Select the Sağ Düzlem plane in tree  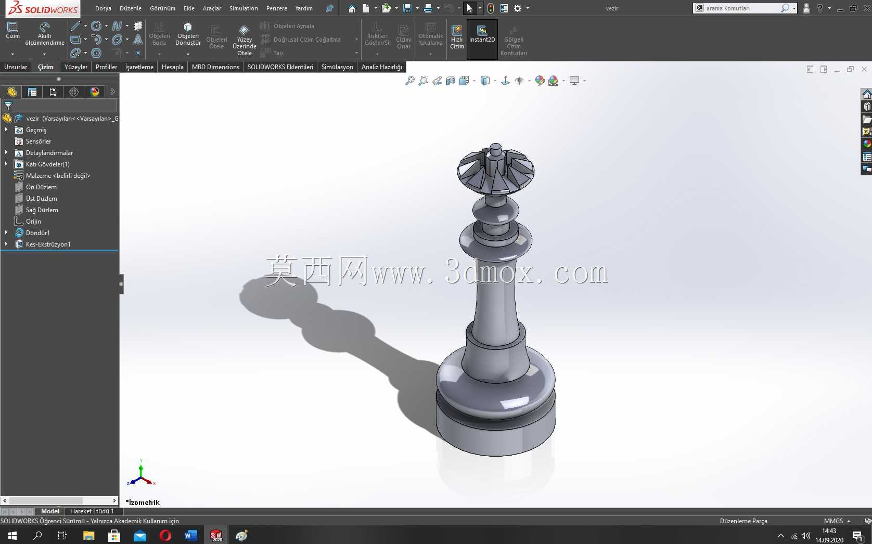[x=42, y=210]
